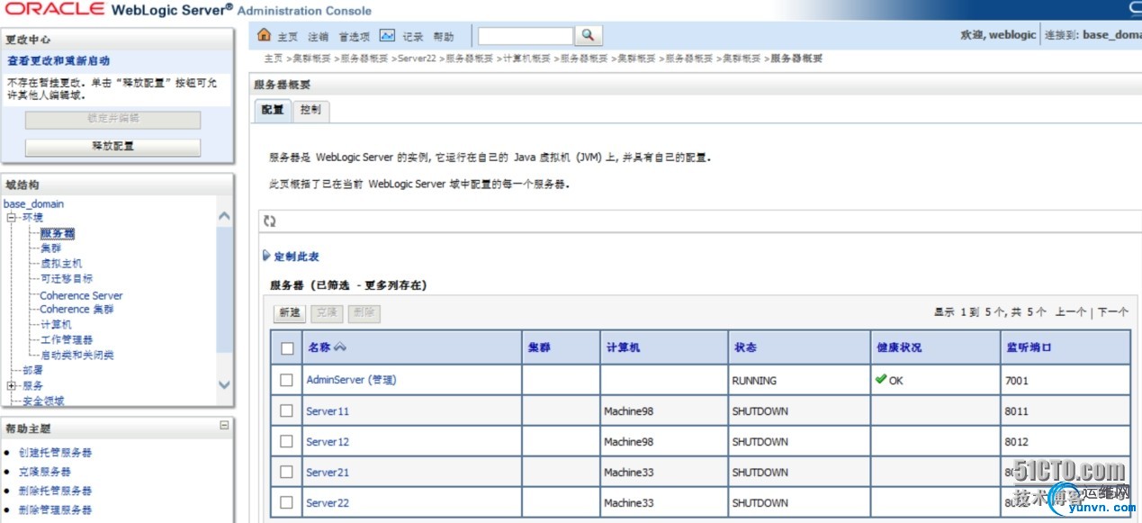This screenshot has height=523, width=1142.
Task: Click the 计算机概要 breadcrumb link
Action: (x=526, y=59)
